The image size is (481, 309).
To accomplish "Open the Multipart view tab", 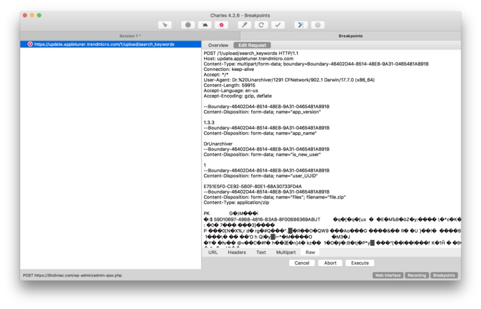I will pyautogui.click(x=286, y=252).
